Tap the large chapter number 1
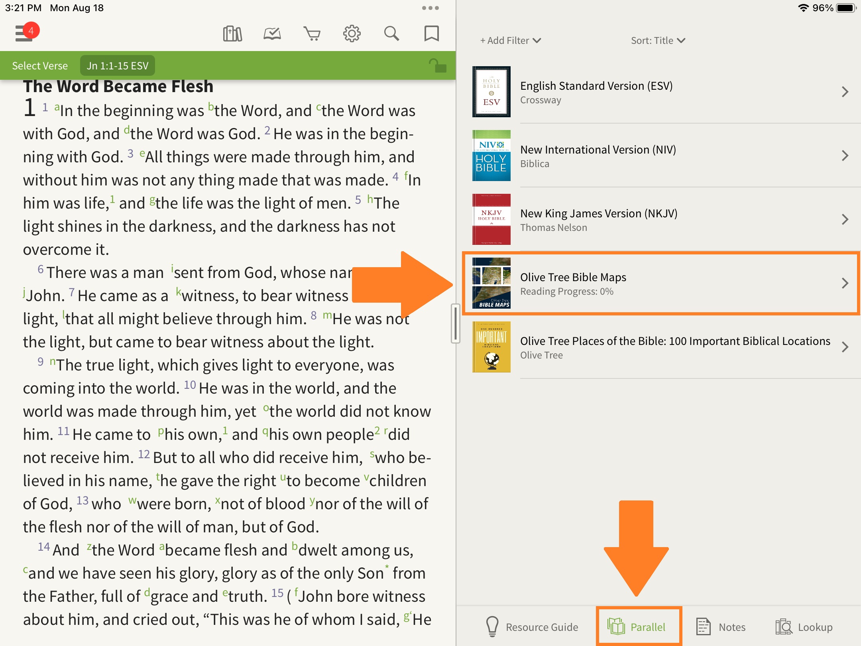This screenshot has width=861, height=646. click(29, 108)
